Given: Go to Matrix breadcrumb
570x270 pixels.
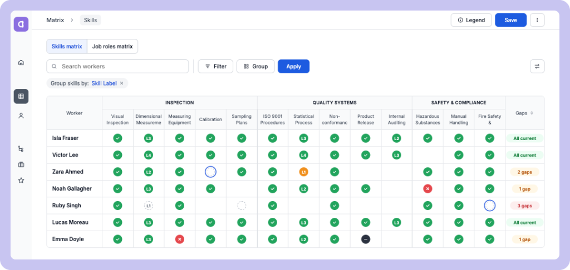Looking at the screenshot, I should pos(55,21).
